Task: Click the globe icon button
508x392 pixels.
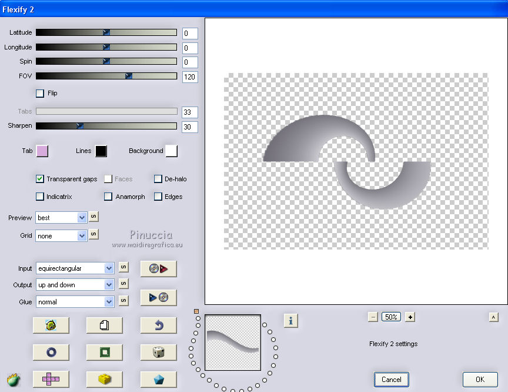Action: pyautogui.click(x=51, y=325)
